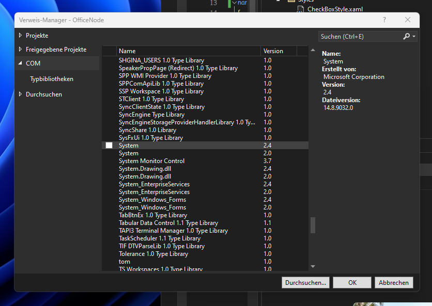The width and height of the screenshot is (432, 306).
Task: Select Tolerance 1.0 Type Library
Action: click(205, 254)
